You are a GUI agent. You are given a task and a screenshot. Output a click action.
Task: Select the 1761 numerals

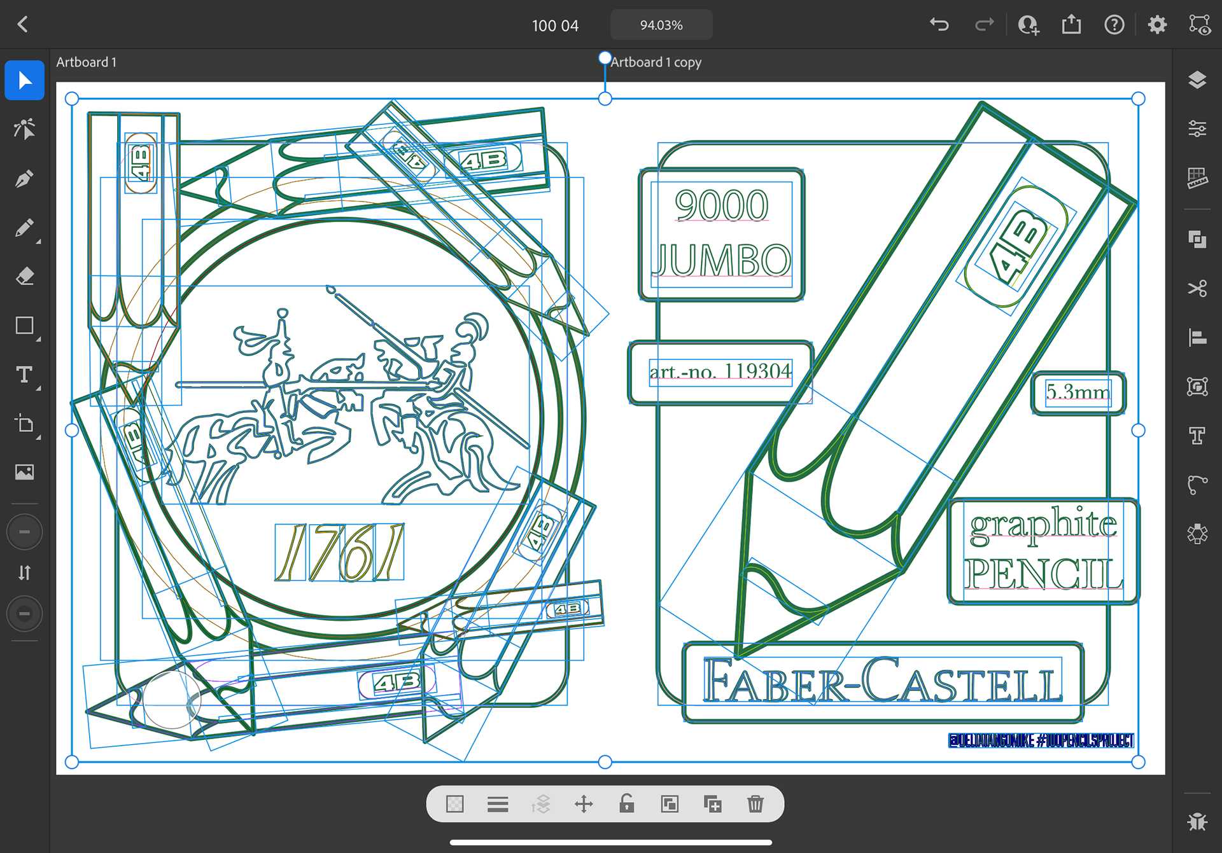[339, 552]
